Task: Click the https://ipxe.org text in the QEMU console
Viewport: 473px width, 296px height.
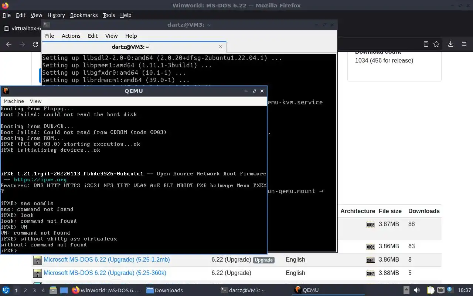Action: click(40, 179)
